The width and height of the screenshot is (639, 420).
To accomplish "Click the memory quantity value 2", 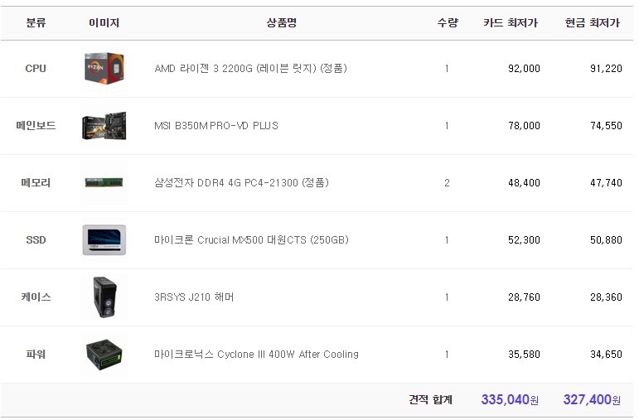I will point(447,183).
